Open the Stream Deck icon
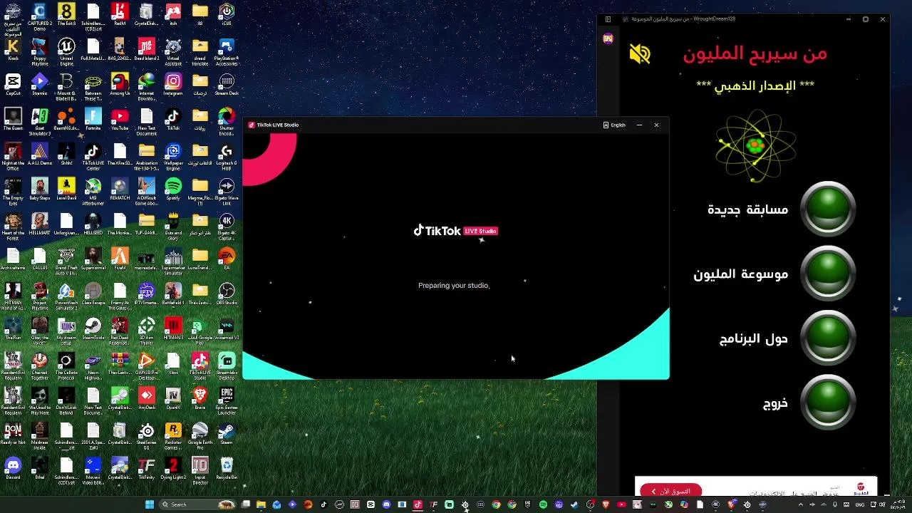 click(227, 84)
